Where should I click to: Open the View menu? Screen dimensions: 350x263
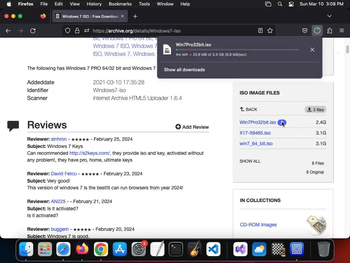point(75,4)
